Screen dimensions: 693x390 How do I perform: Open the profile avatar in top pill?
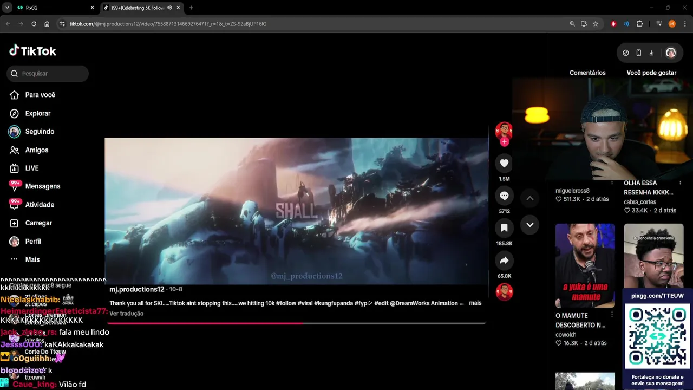point(671,53)
